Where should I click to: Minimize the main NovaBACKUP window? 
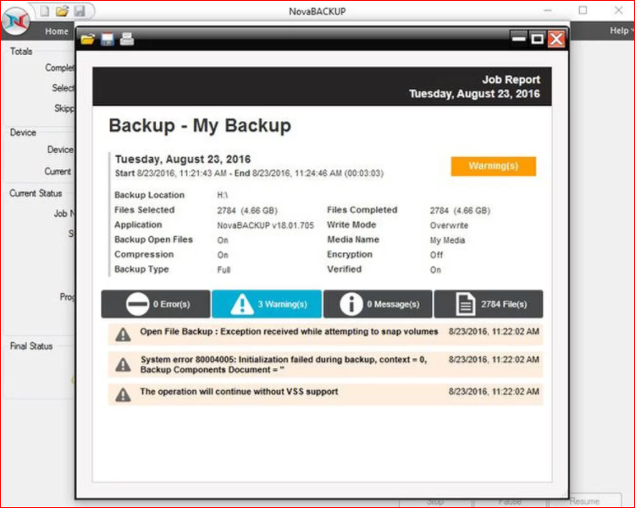tap(548, 10)
